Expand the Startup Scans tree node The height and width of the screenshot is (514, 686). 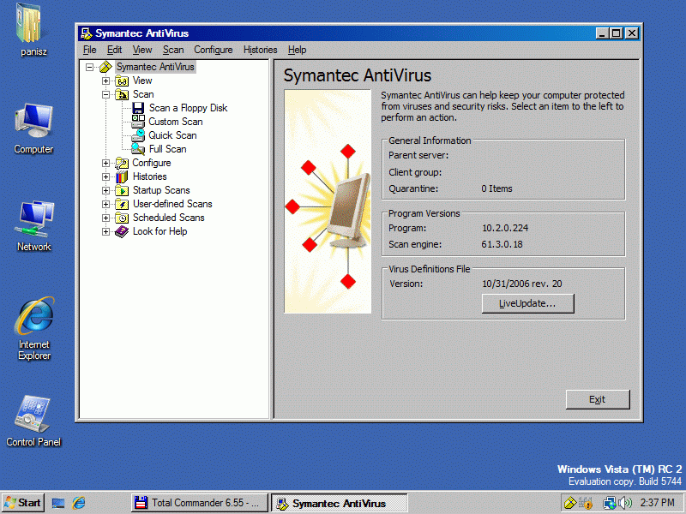point(105,190)
